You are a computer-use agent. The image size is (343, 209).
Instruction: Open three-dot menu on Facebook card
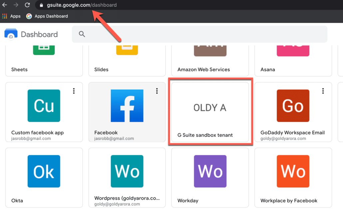click(x=157, y=91)
